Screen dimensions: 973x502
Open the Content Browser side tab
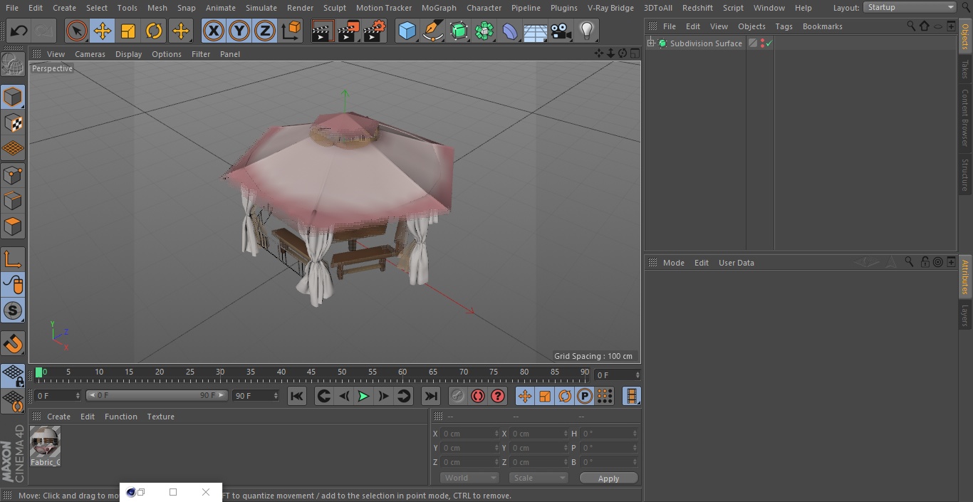click(x=965, y=117)
